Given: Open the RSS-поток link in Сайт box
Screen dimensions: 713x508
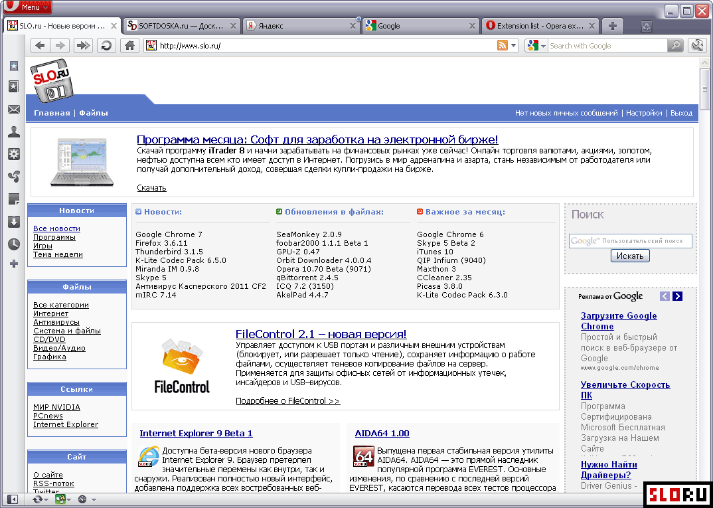Looking at the screenshot, I should [x=54, y=483].
